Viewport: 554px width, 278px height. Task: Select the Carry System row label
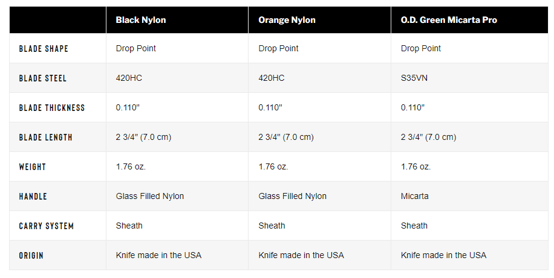point(47,226)
